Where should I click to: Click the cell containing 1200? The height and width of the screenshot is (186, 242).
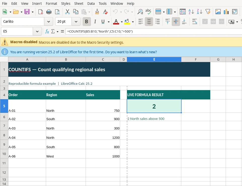point(103,135)
